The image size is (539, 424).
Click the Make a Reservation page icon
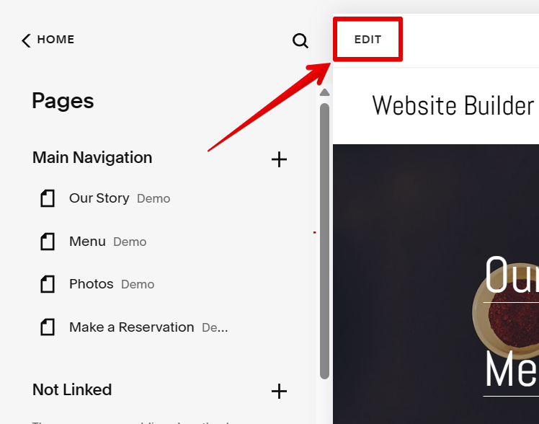[48, 327]
